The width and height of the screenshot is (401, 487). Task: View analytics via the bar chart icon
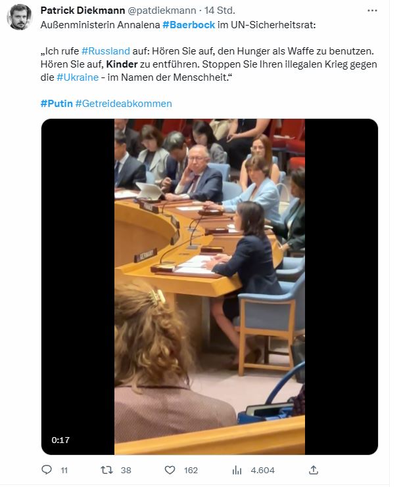pyautogui.click(x=237, y=470)
